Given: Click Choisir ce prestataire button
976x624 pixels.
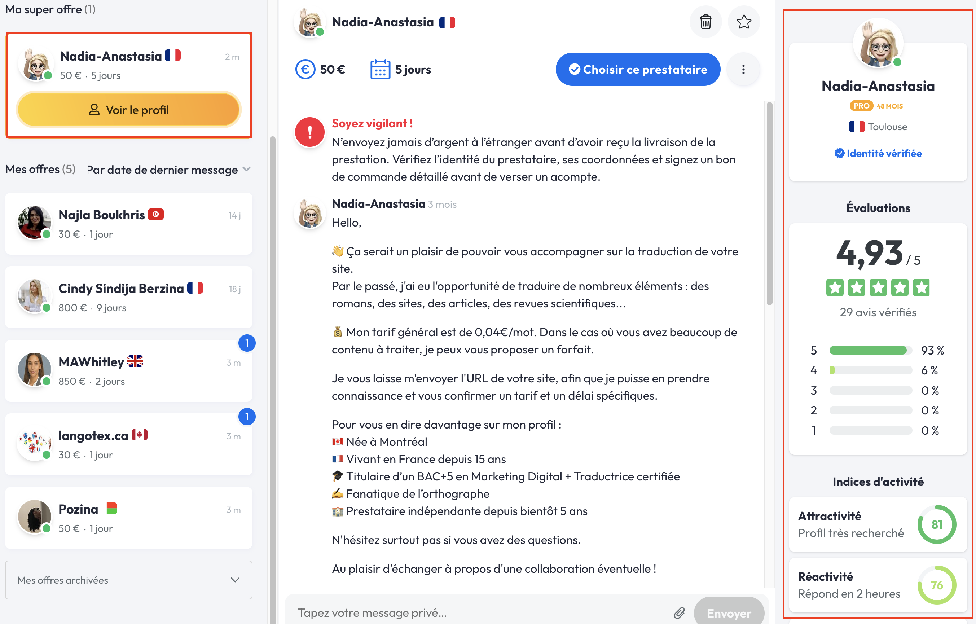Looking at the screenshot, I should click(x=638, y=69).
